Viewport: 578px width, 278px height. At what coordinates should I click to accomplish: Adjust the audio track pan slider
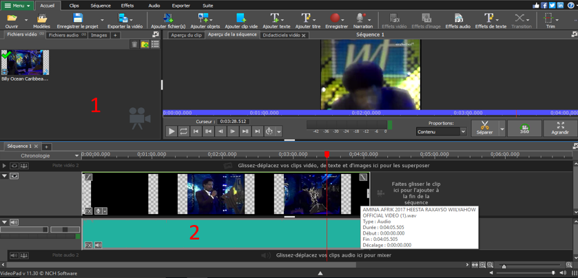tap(65, 229)
